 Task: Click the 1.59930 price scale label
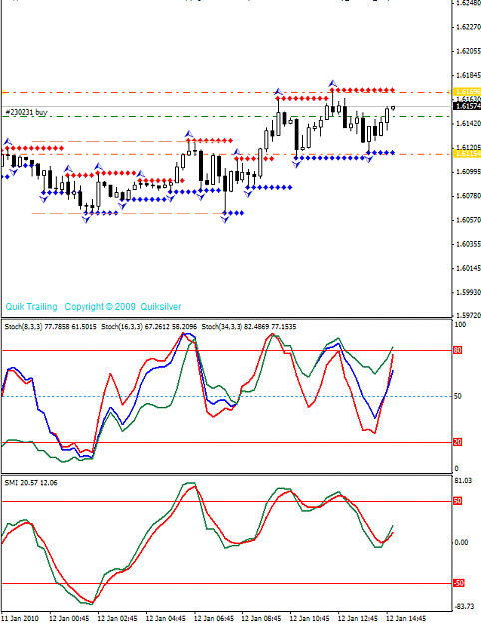click(468, 293)
